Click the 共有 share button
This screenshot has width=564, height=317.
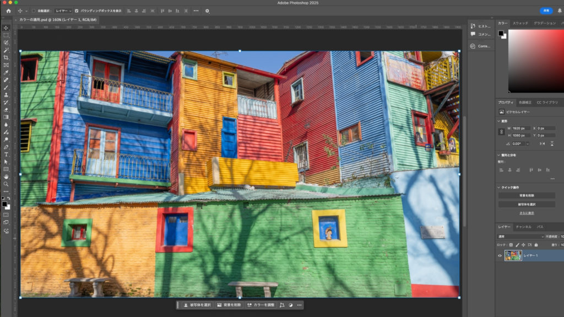tap(546, 10)
